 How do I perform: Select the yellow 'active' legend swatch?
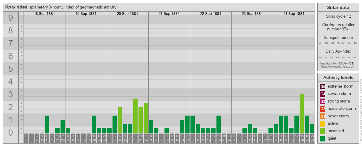click(x=323, y=123)
